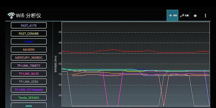Tap the star favorites icon
The image size is (216, 108).
[x=195, y=16]
